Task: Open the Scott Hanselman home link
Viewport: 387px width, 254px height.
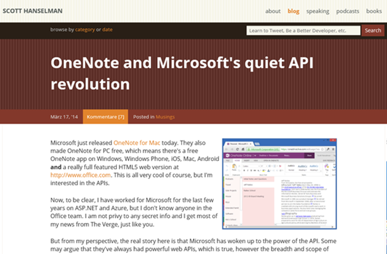Action: coord(32,11)
